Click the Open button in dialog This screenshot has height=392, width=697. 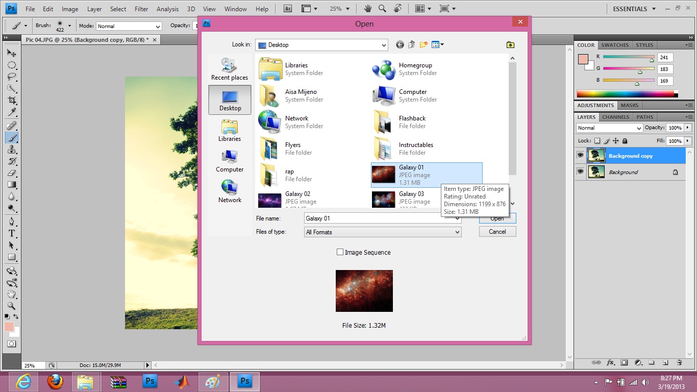[x=497, y=218]
